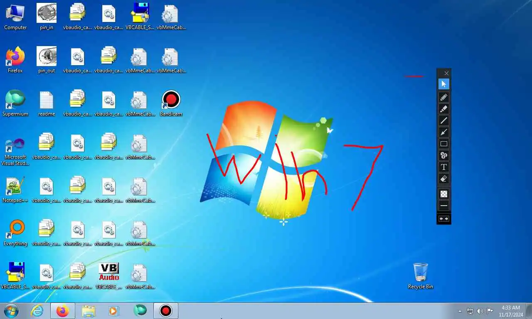The height and width of the screenshot is (319, 532).
Task: Select the Bandicam desktop shortcut
Action: point(171,103)
